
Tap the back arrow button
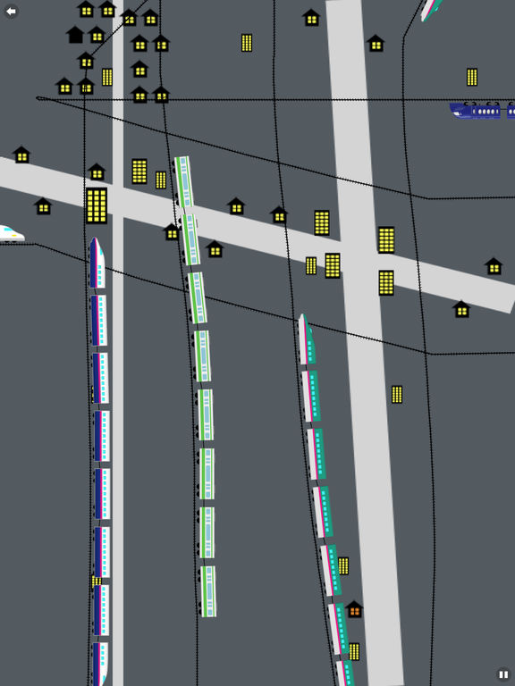point(11,12)
